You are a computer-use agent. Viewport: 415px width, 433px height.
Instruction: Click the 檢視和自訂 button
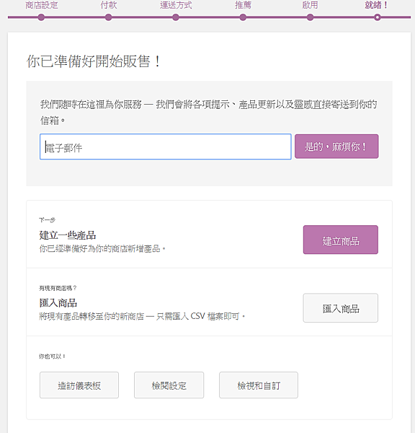click(259, 385)
